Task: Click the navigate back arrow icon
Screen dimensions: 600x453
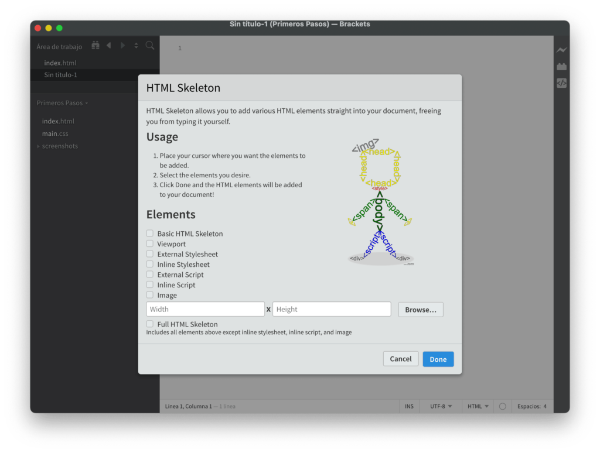Action: pos(108,45)
